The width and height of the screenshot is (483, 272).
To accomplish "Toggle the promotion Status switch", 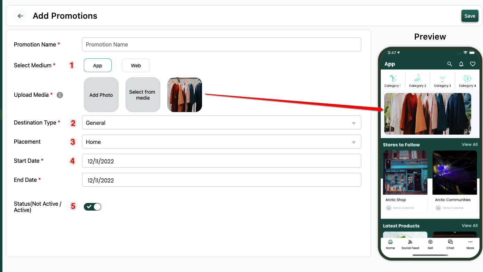I will pos(92,207).
